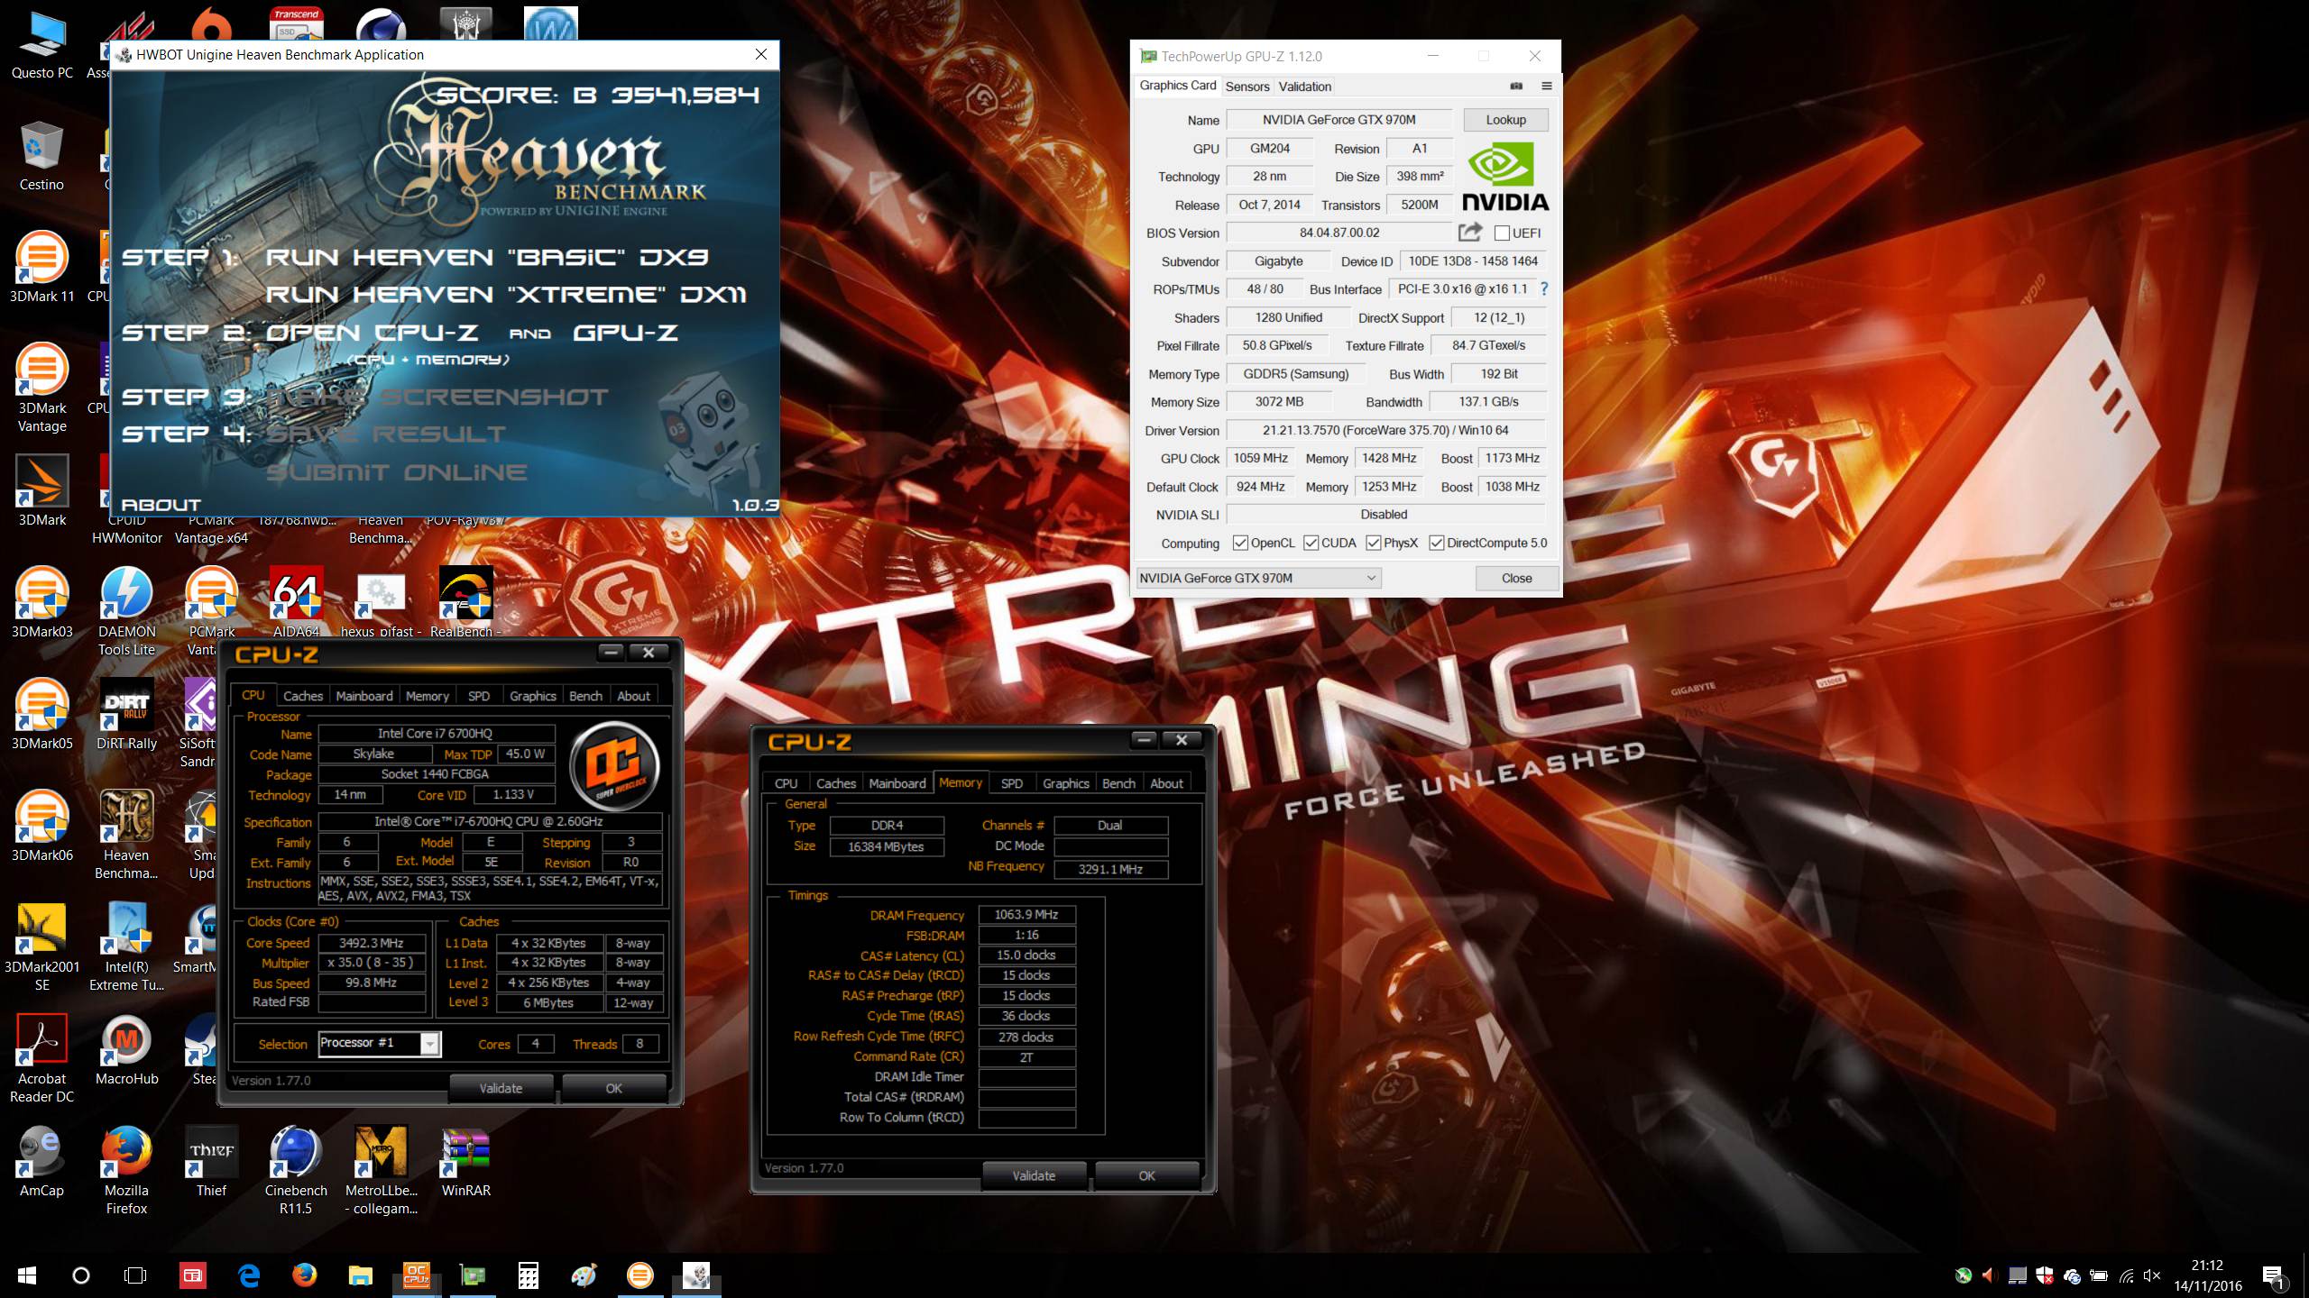This screenshot has width=2309, height=1298.
Task: Open the Windows Start button
Action: [x=27, y=1275]
